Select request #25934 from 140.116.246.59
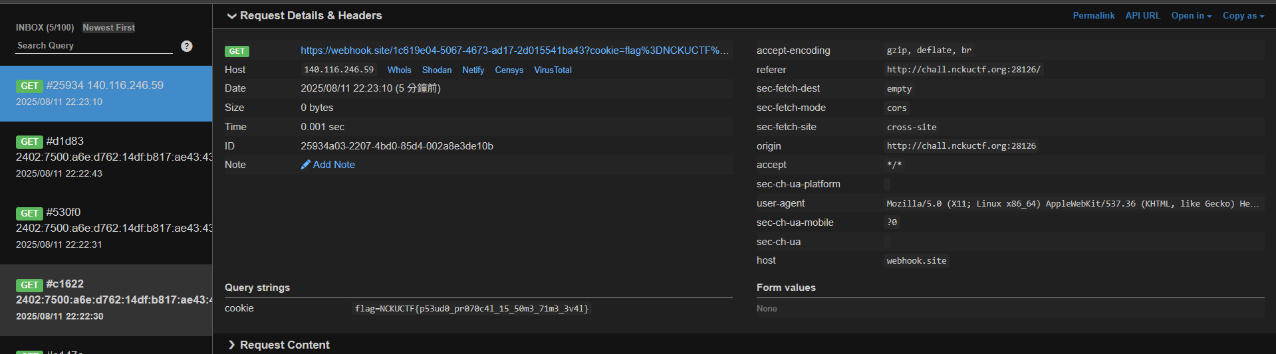 coord(106,93)
